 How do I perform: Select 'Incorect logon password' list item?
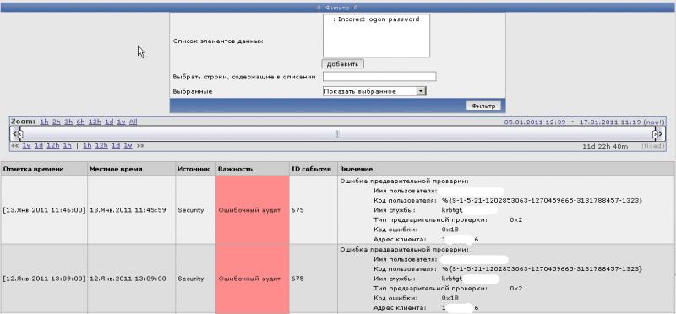pyautogui.click(x=376, y=19)
